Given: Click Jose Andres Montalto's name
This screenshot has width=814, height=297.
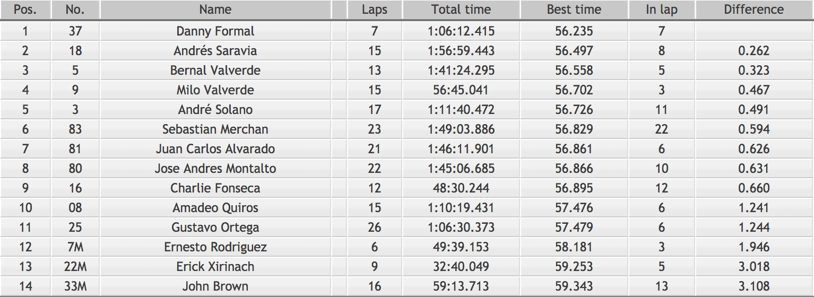Looking at the screenshot, I should [215, 169].
